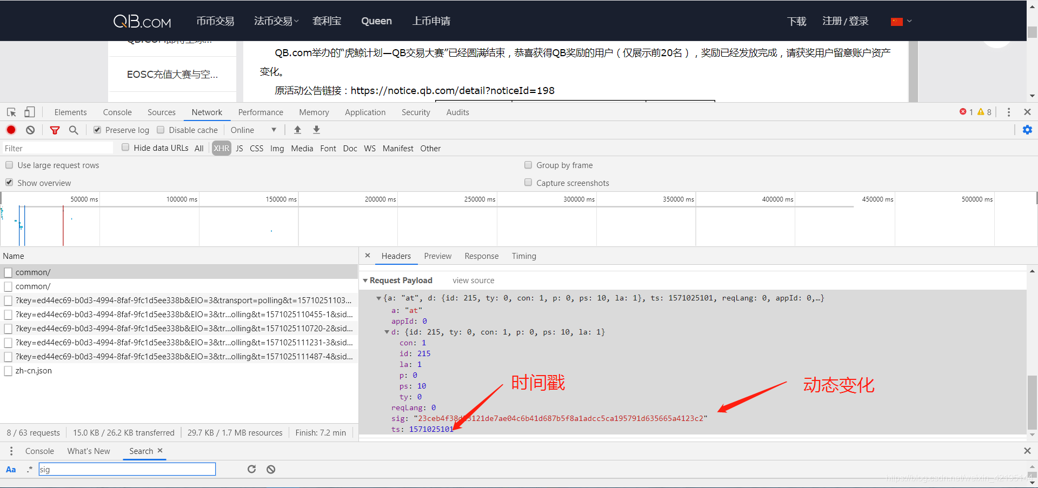This screenshot has width=1038, height=488.
Task: Open the Performance tab
Action: tap(261, 112)
